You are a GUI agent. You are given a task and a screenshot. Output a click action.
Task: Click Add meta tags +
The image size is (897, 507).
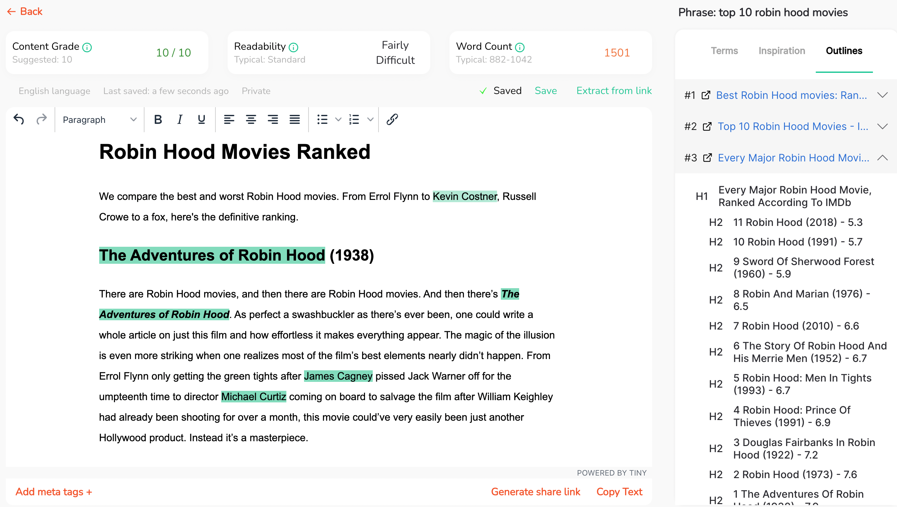pos(54,492)
